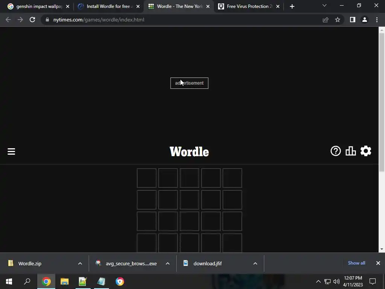This screenshot has width=385, height=289.
Task: Open the network status tray icon
Action: 327,281
